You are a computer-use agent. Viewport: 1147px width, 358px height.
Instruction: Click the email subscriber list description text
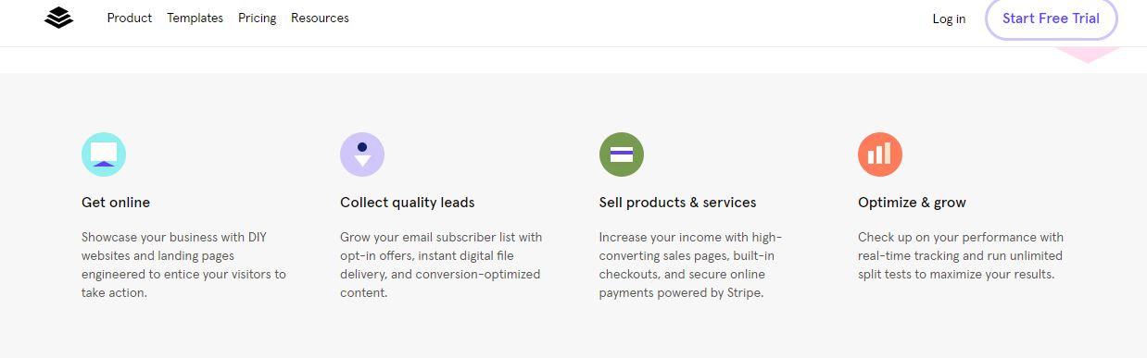coord(441,265)
